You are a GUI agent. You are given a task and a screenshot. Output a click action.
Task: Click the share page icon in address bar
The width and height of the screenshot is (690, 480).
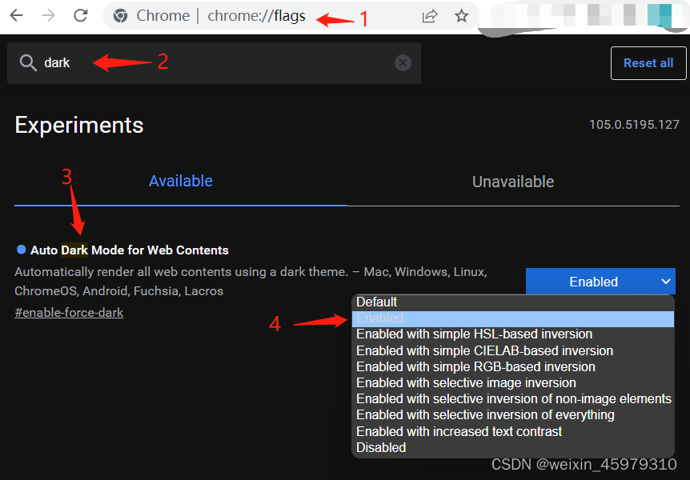pos(430,16)
